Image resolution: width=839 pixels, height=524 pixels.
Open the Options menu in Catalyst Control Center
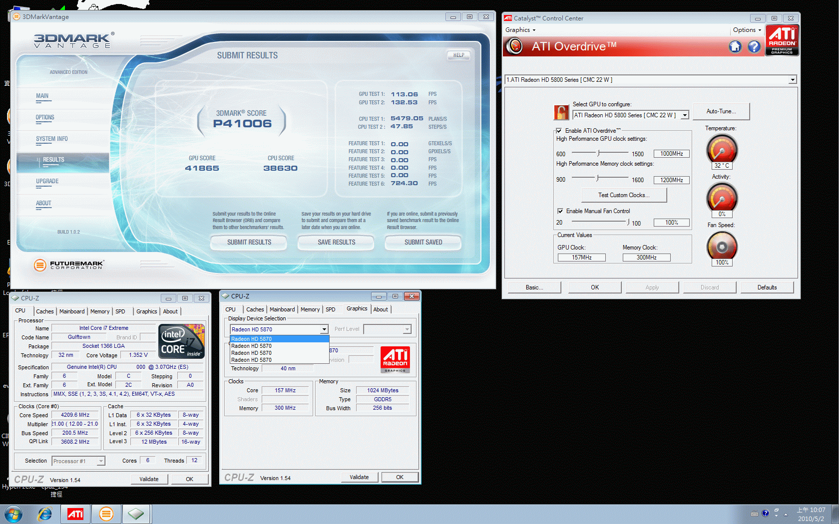(x=747, y=30)
